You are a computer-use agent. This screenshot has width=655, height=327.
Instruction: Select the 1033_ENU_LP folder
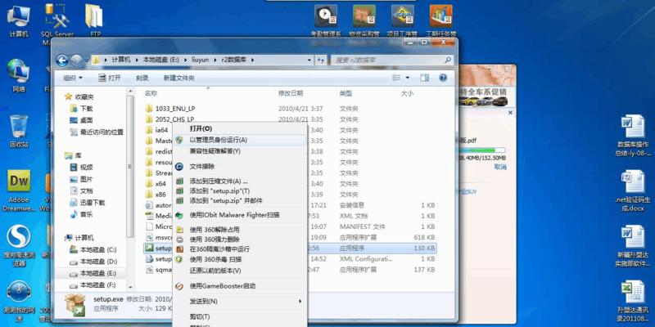(x=175, y=109)
